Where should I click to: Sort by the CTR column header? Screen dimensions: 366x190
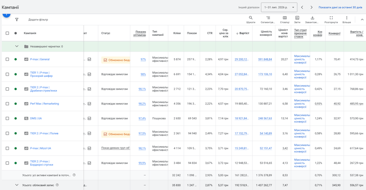click(x=210, y=33)
